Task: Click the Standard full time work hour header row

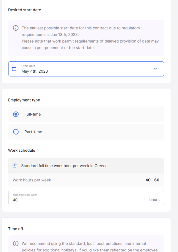Action: pyautogui.click(x=86, y=166)
